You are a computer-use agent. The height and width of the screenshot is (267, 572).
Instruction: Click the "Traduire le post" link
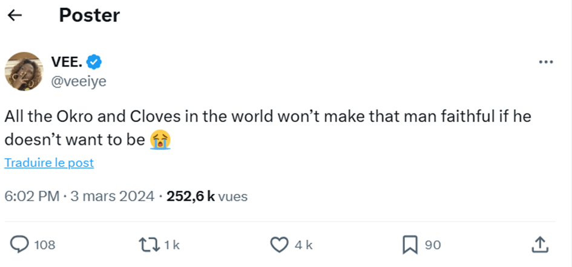tap(49, 162)
